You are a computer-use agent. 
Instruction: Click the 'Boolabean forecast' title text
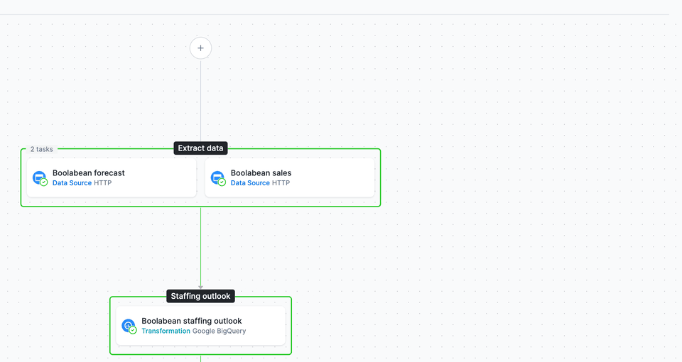click(89, 173)
